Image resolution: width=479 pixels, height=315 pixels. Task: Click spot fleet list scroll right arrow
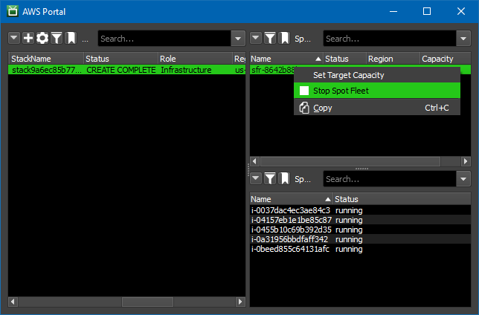(466, 161)
